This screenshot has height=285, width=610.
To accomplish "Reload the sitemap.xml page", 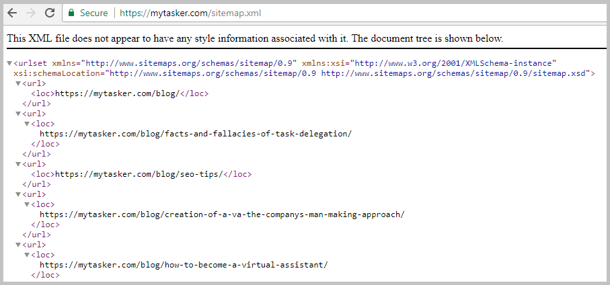I will 49,13.
